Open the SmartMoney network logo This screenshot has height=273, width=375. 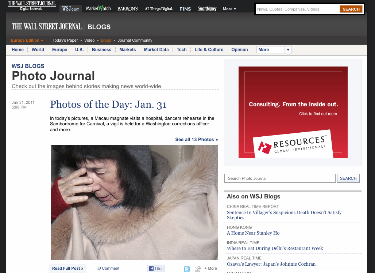tap(207, 9)
